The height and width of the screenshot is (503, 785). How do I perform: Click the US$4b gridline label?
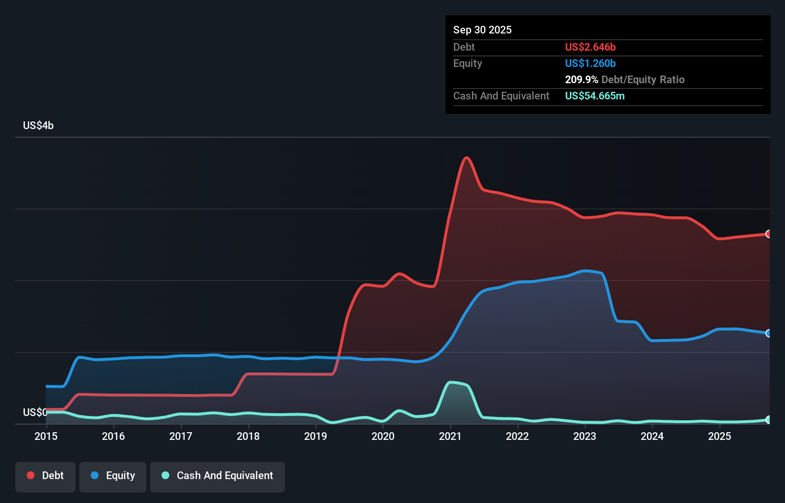click(x=38, y=125)
